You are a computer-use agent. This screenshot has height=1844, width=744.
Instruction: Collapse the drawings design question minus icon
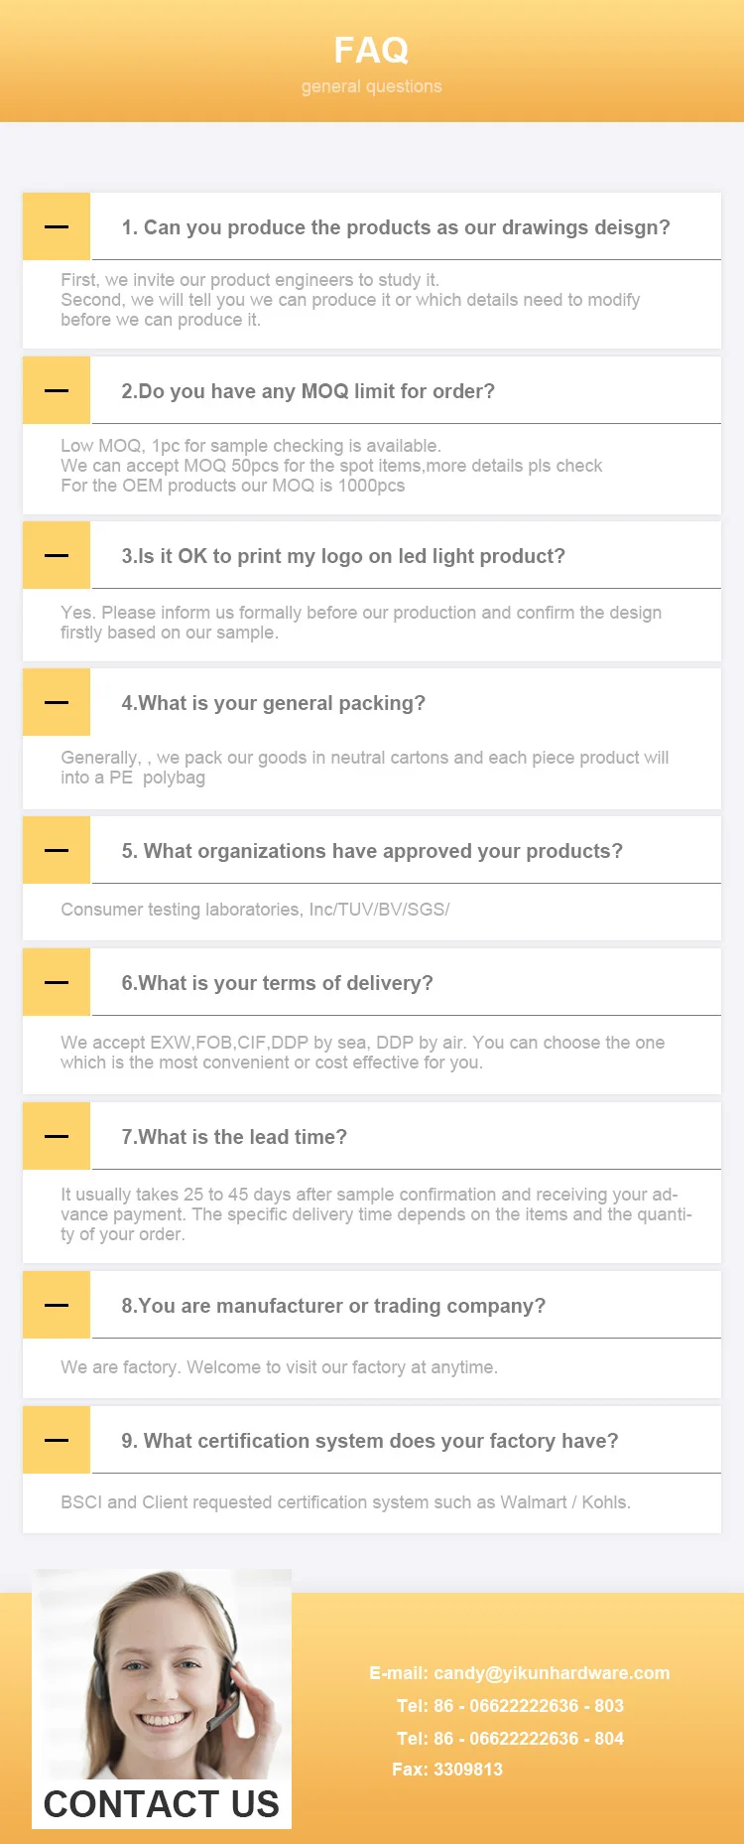pyautogui.click(x=57, y=226)
